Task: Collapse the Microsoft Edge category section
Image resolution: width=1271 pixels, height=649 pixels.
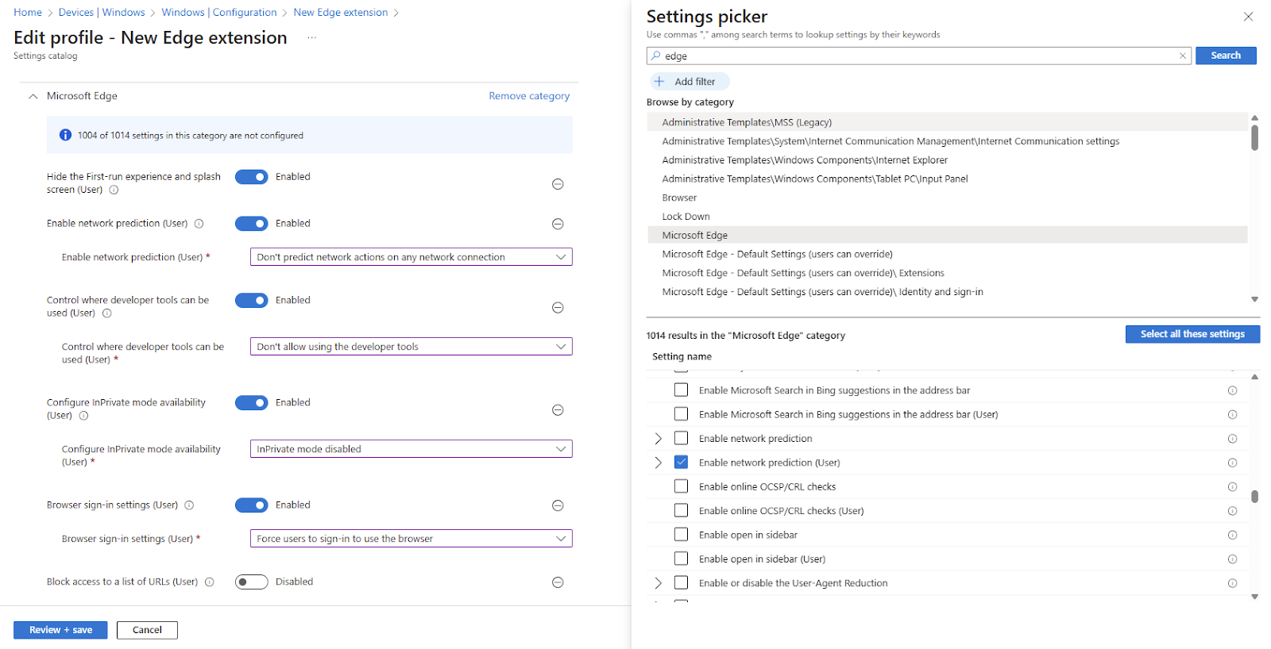Action: tap(33, 97)
